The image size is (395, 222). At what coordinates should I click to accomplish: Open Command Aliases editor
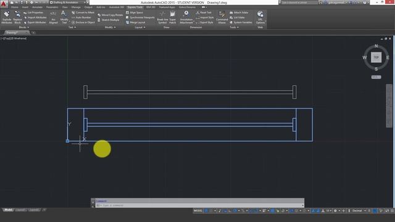point(222,17)
